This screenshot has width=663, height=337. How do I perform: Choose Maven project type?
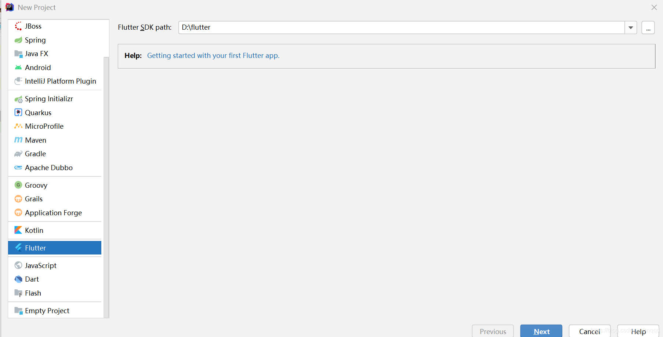[x=55, y=140]
